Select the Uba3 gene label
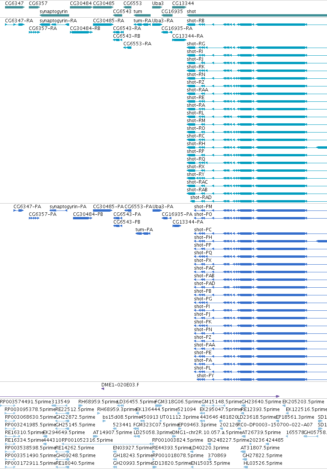Screen dimensions: 327x469 pos(158,3)
